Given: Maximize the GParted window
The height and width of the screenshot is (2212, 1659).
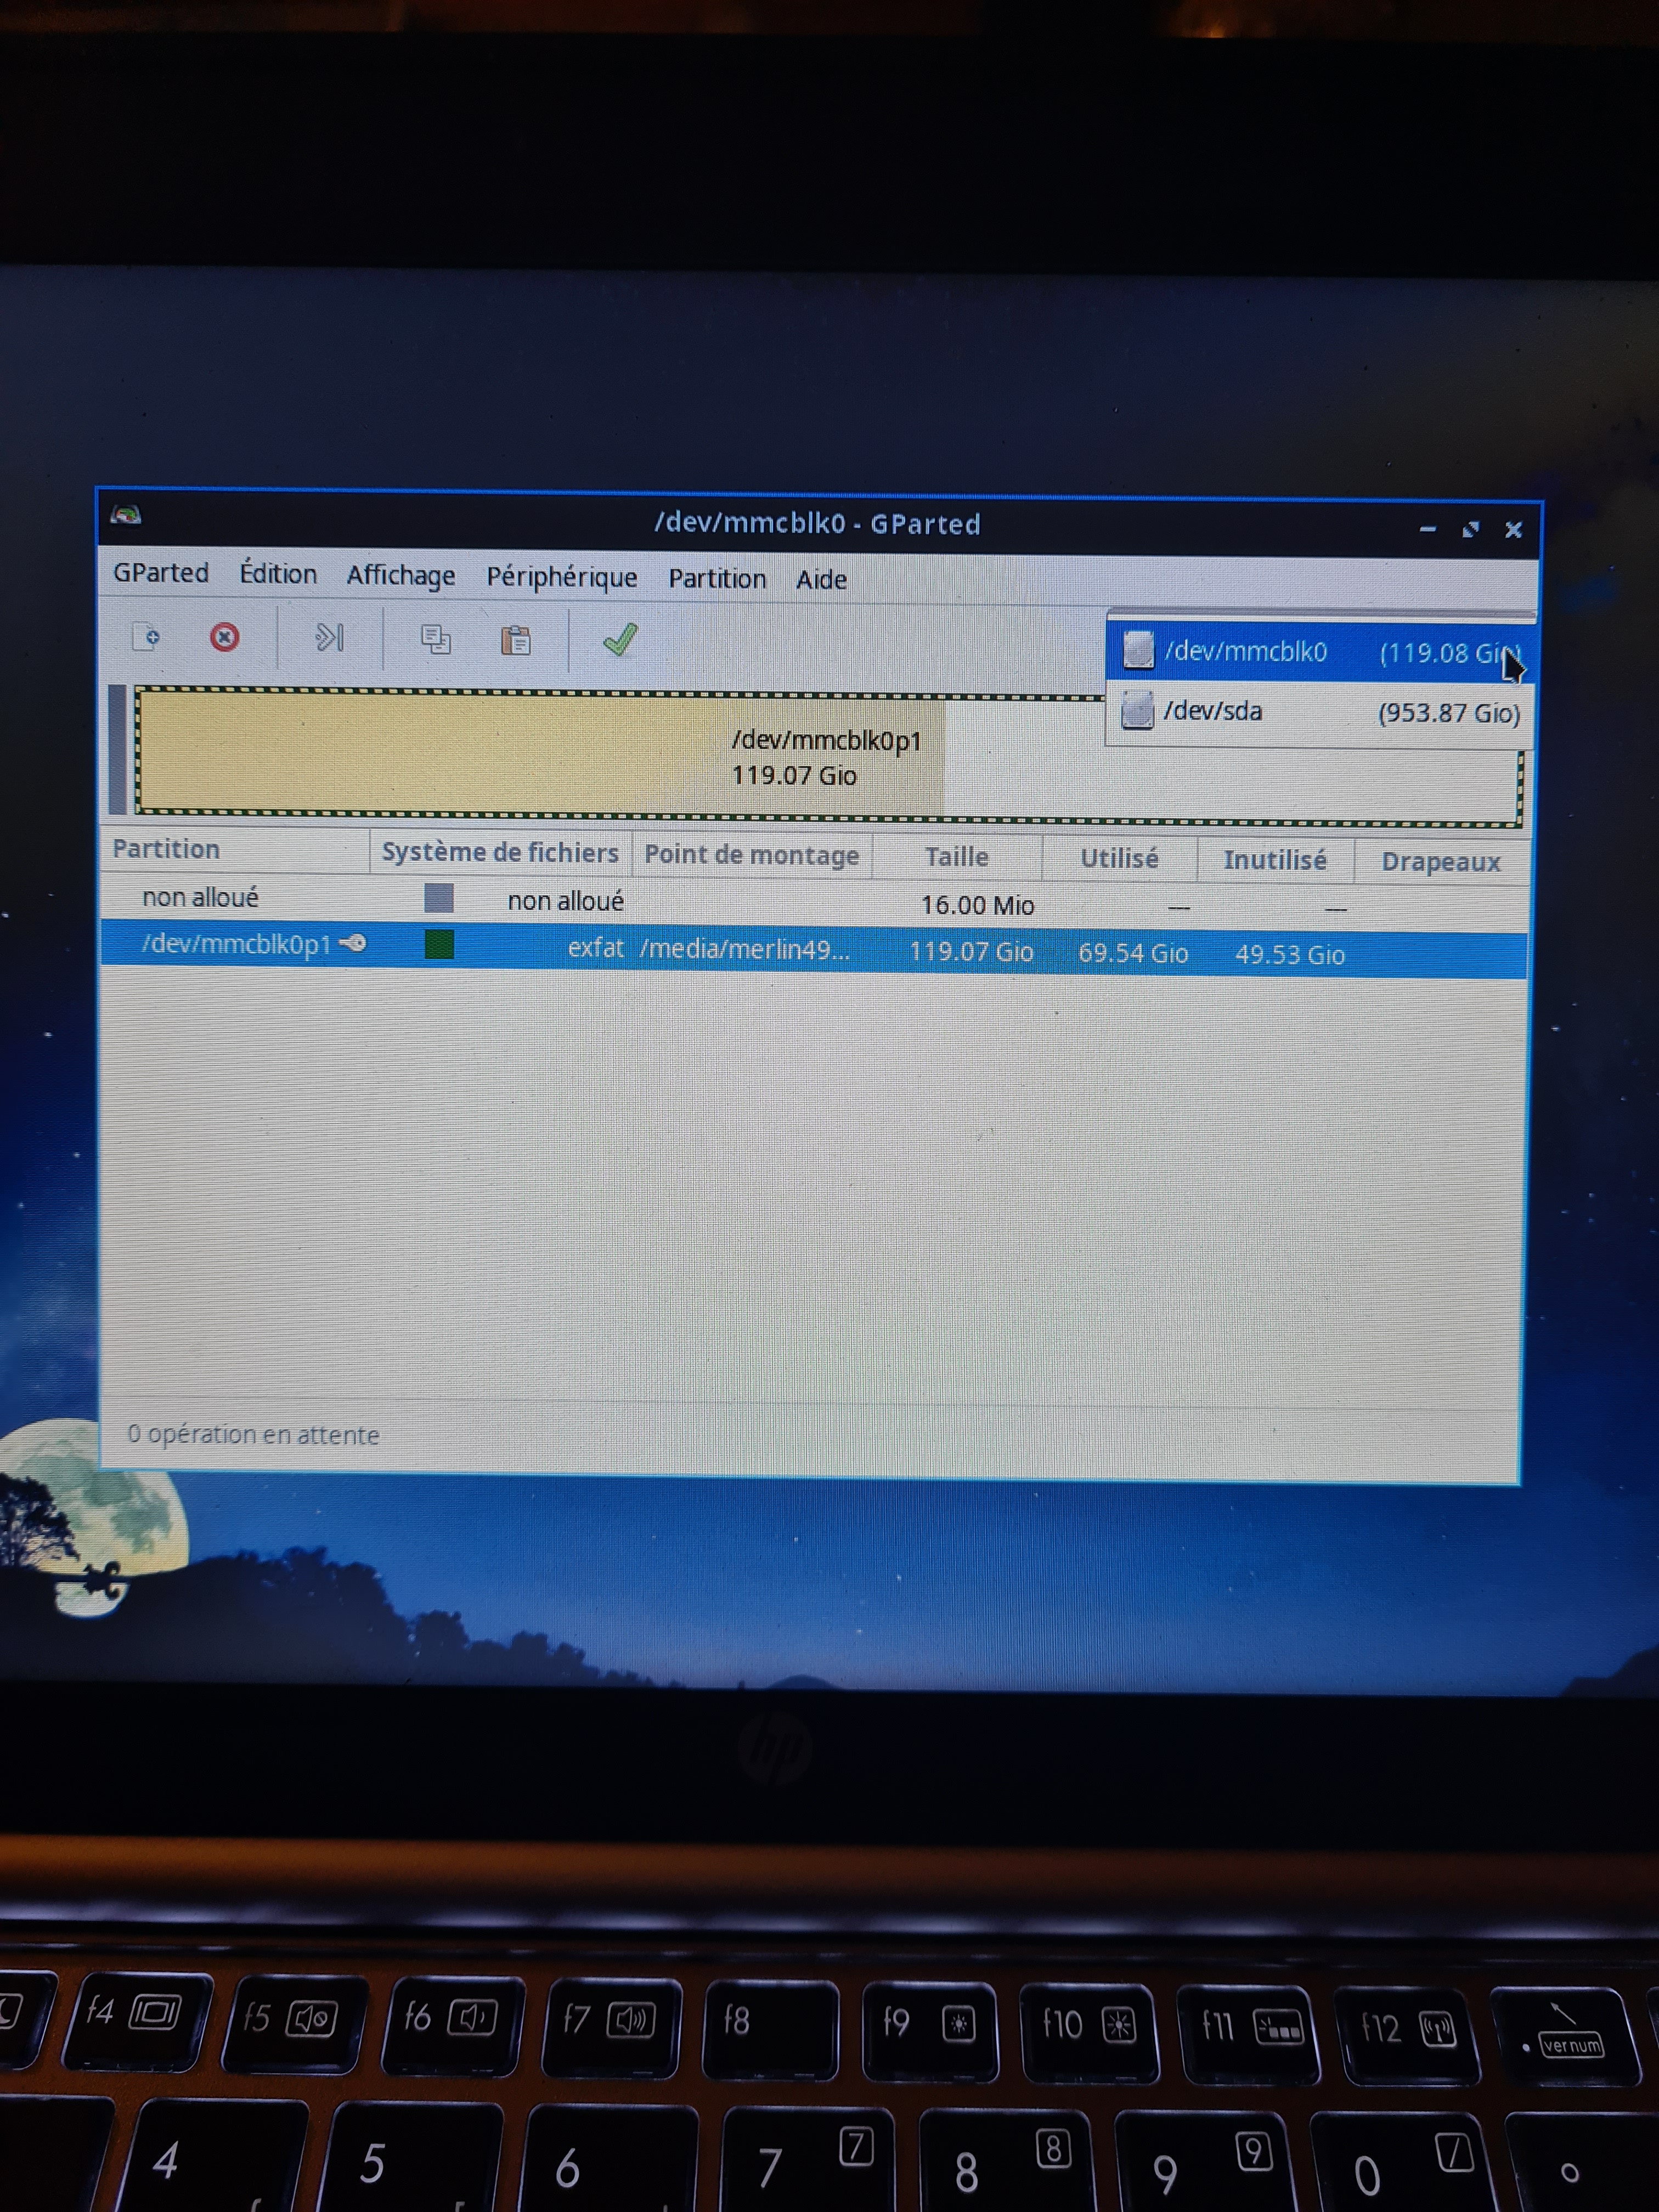Looking at the screenshot, I should click(1471, 529).
